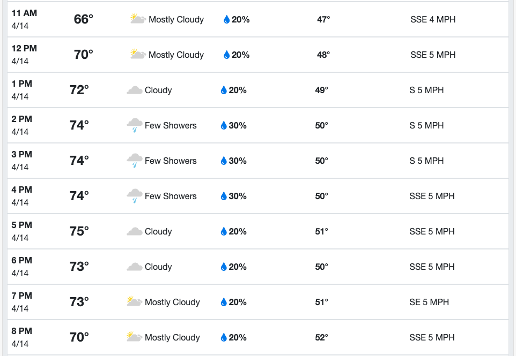Click the 30% precipitation chance at 2 PM
The width and height of the screenshot is (516, 356).
(238, 125)
